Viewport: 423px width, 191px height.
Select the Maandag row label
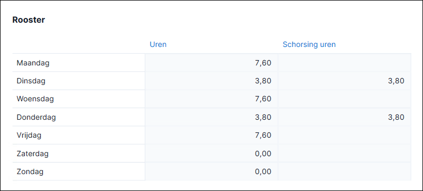(x=33, y=63)
